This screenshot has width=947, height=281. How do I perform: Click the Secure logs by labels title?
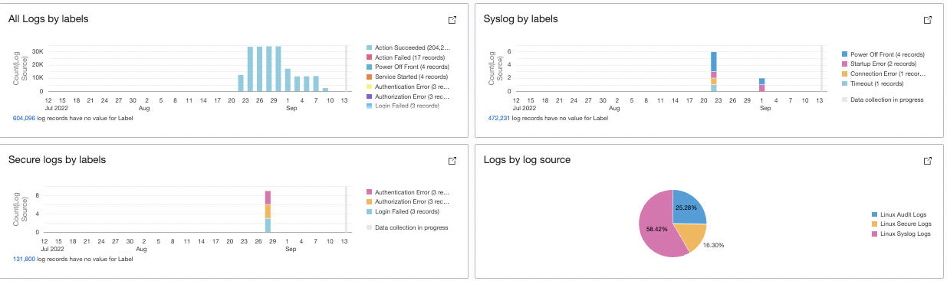tap(57, 160)
